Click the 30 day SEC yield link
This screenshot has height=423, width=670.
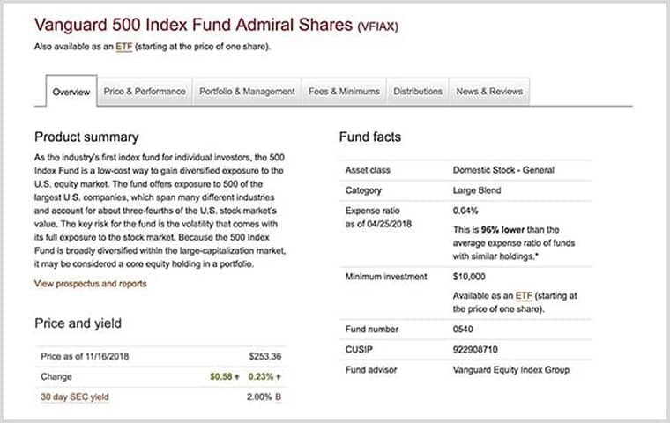tap(75, 397)
